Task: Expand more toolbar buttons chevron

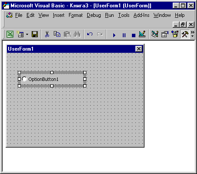Action: click(x=193, y=34)
